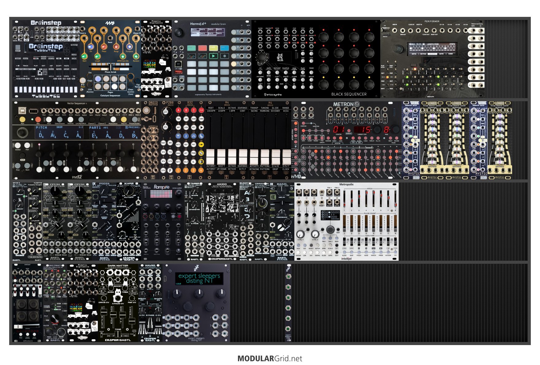
Task: Turn the Black Sequencer DATA encoder
Action: (262, 57)
